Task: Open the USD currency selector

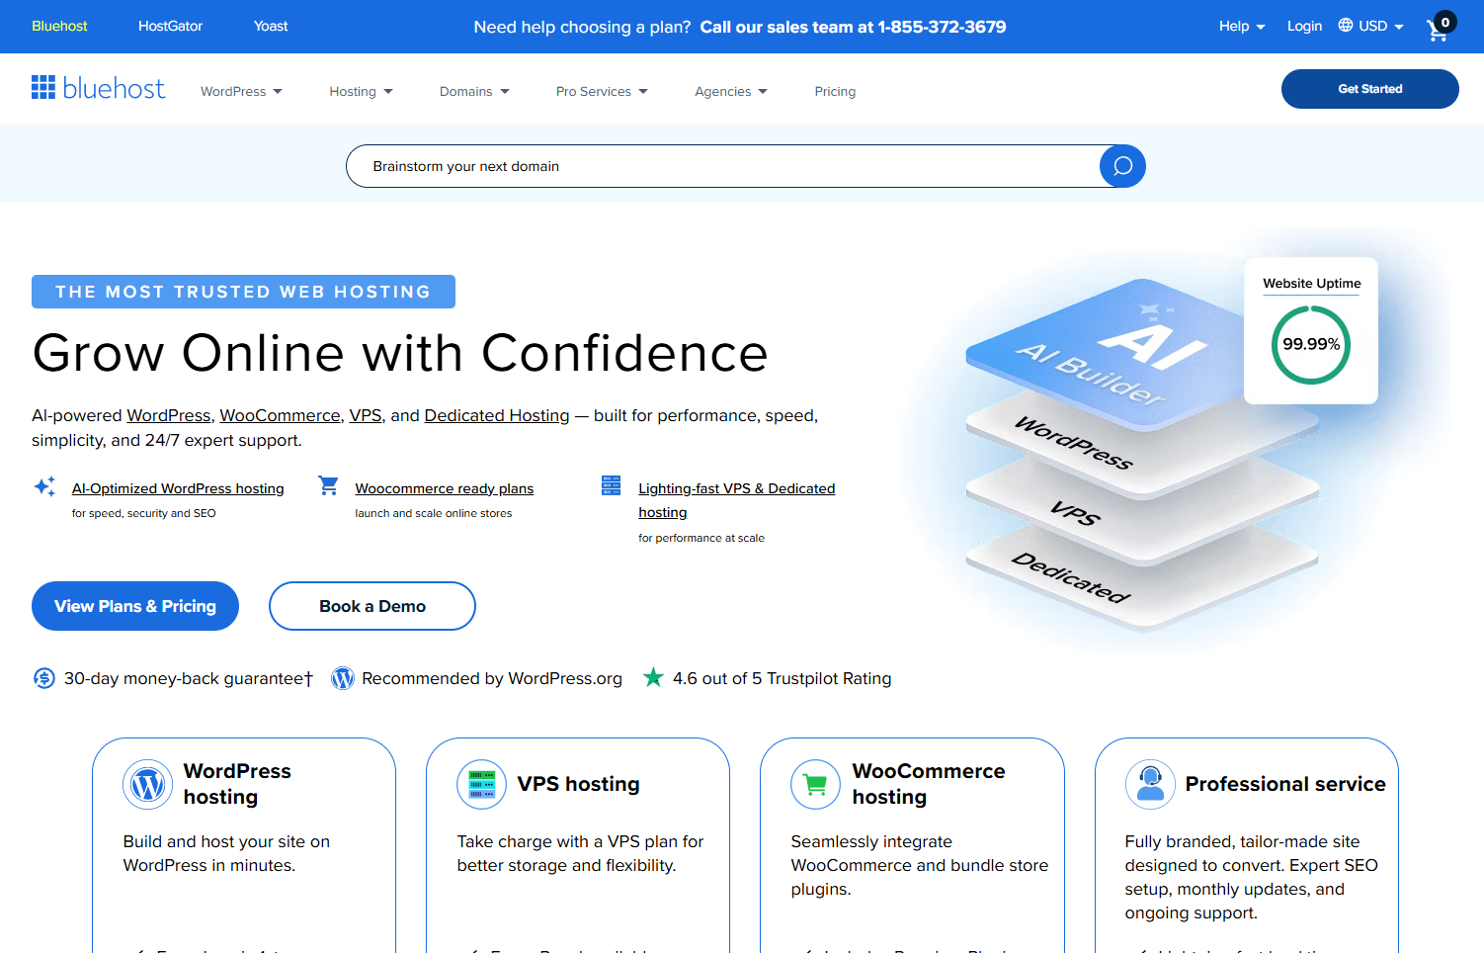Action: (1371, 27)
